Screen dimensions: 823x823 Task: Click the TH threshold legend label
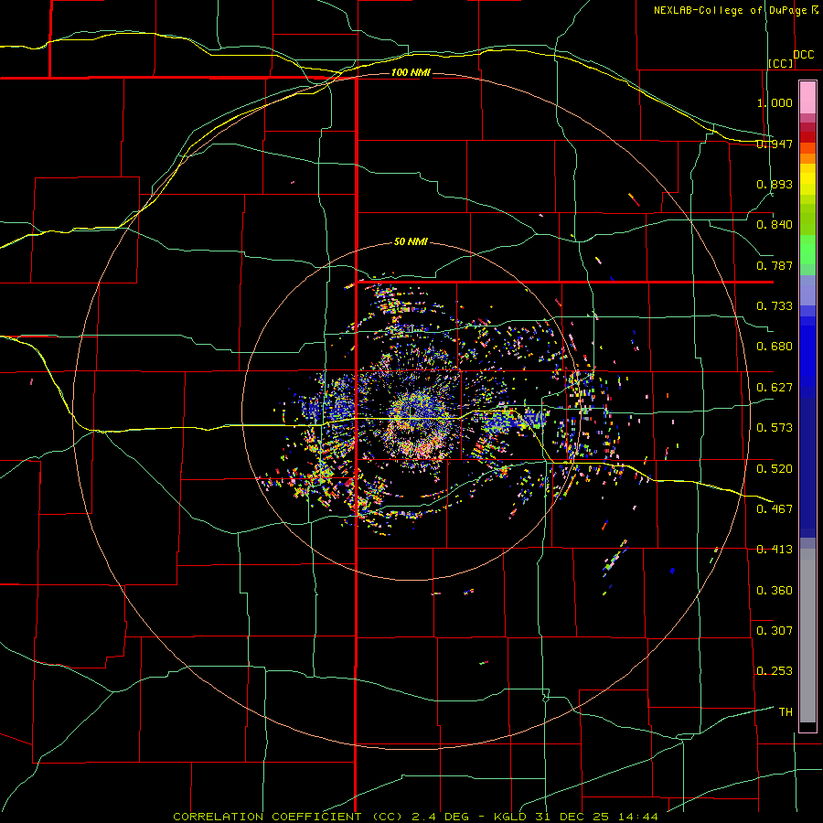[x=786, y=712]
